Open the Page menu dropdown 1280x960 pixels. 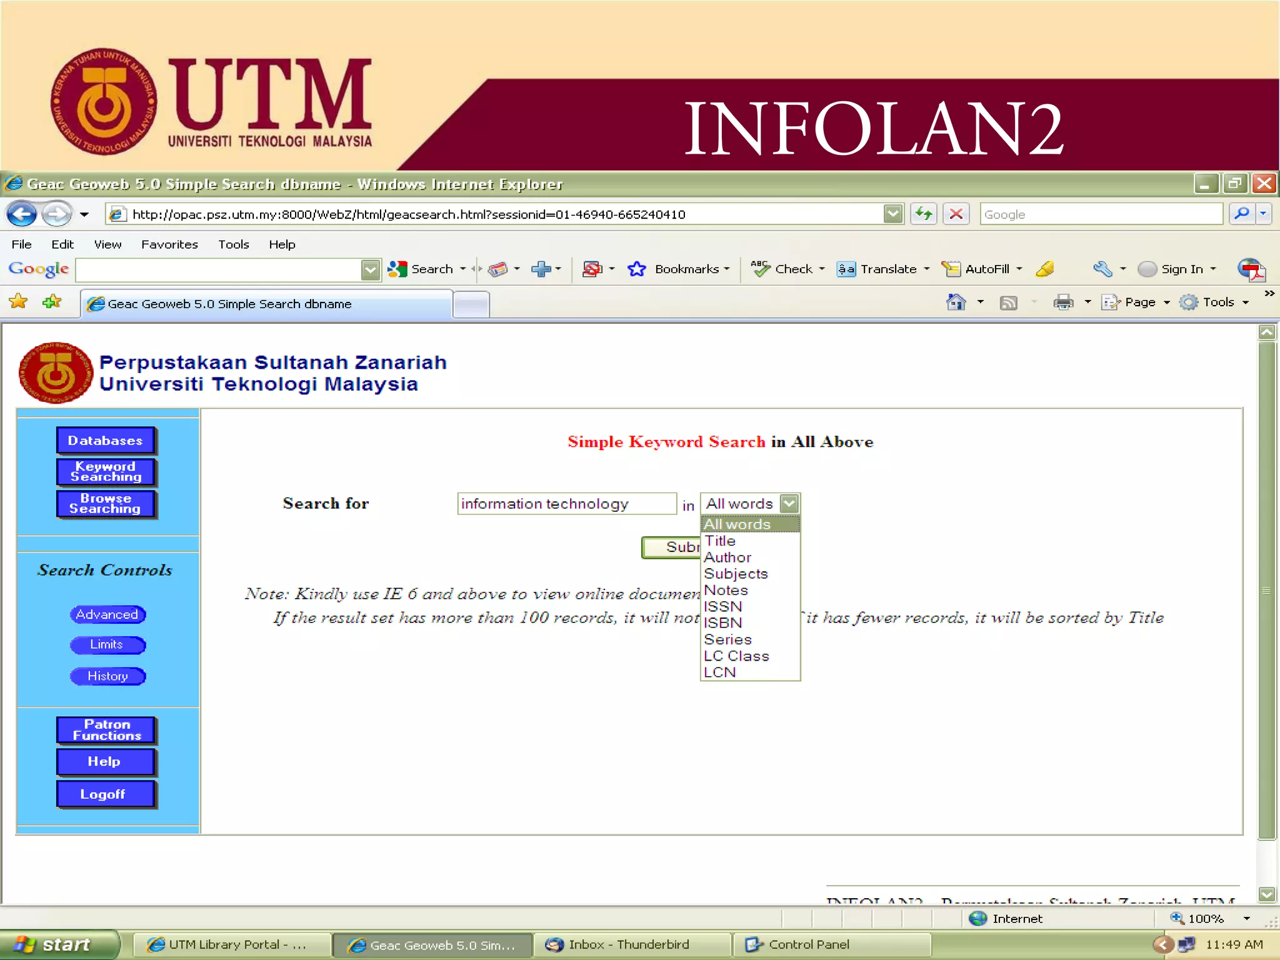click(x=1167, y=302)
